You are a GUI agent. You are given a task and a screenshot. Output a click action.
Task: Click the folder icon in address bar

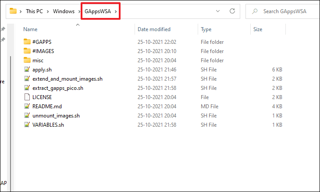(13, 11)
